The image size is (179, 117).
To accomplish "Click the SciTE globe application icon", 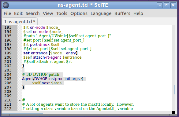I will coord(6,5).
